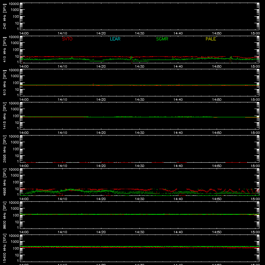Image resolution: width=265 pixels, height=265 pixels.
Task: Click 14:10 time label under 4995 MHz panel
Action: click(x=62, y=199)
